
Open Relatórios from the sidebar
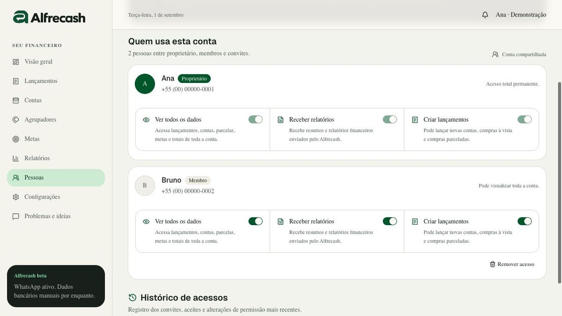click(x=56, y=158)
